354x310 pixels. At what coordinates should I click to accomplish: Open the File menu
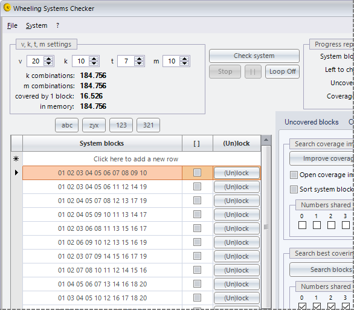(x=12, y=25)
